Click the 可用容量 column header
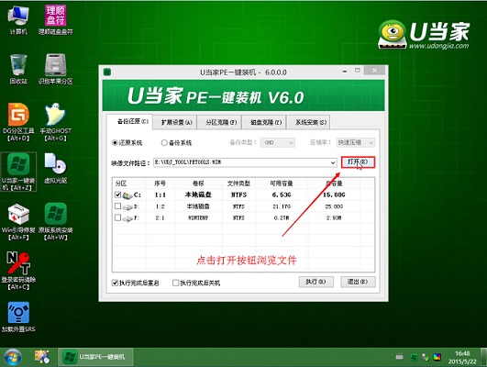Screen dimensions: 487x367 (282, 183)
